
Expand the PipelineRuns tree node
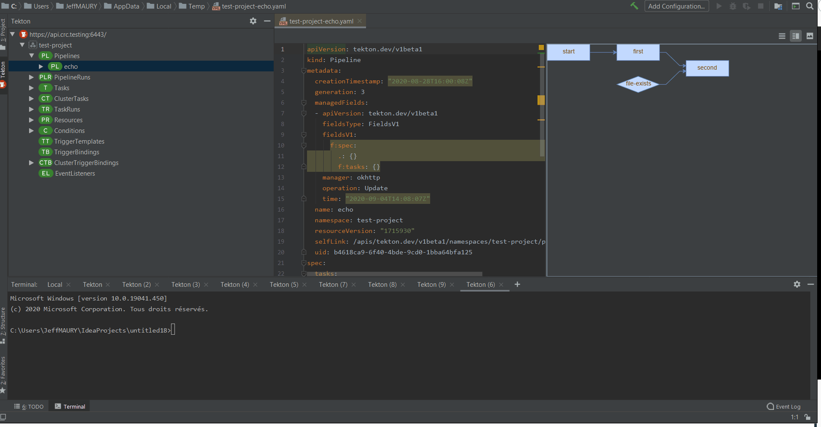[x=31, y=77]
